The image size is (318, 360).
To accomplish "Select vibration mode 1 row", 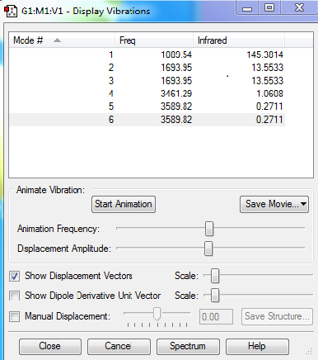I will (x=147, y=54).
